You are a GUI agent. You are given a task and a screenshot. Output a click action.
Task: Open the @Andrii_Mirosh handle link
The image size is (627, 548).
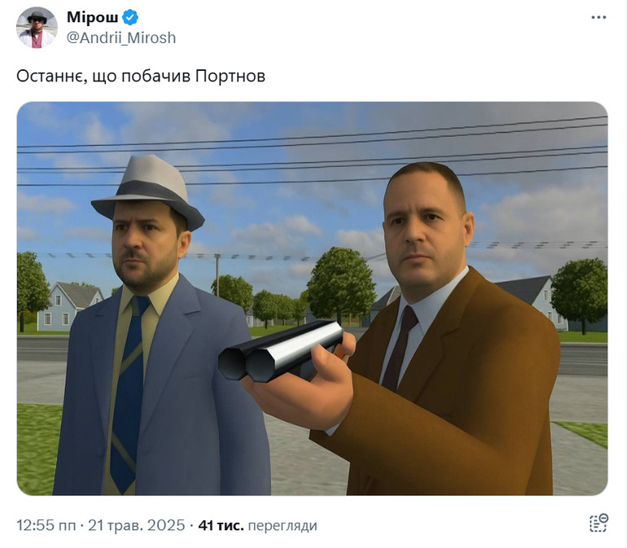pyautogui.click(x=121, y=38)
